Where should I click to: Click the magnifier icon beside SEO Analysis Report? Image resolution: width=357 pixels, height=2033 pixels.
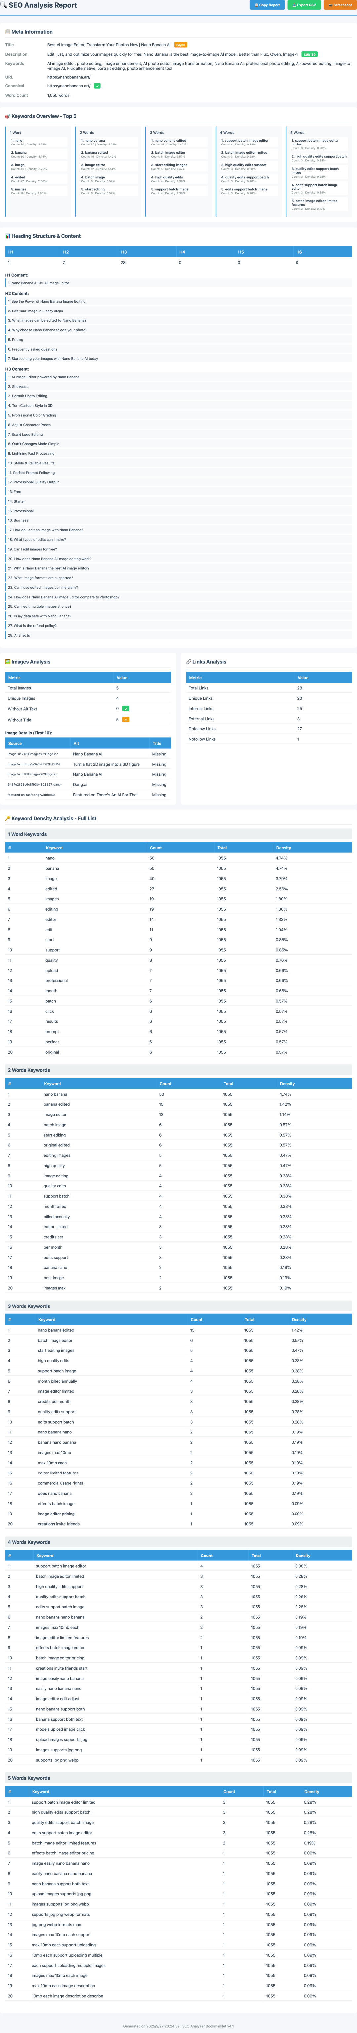click(3, 5)
